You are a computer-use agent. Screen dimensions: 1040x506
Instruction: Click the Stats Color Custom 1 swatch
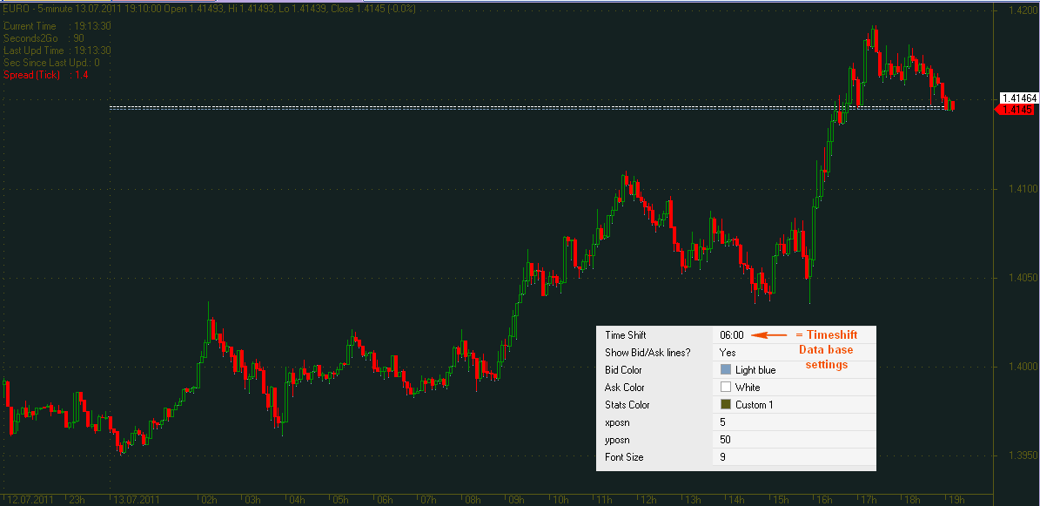(726, 405)
